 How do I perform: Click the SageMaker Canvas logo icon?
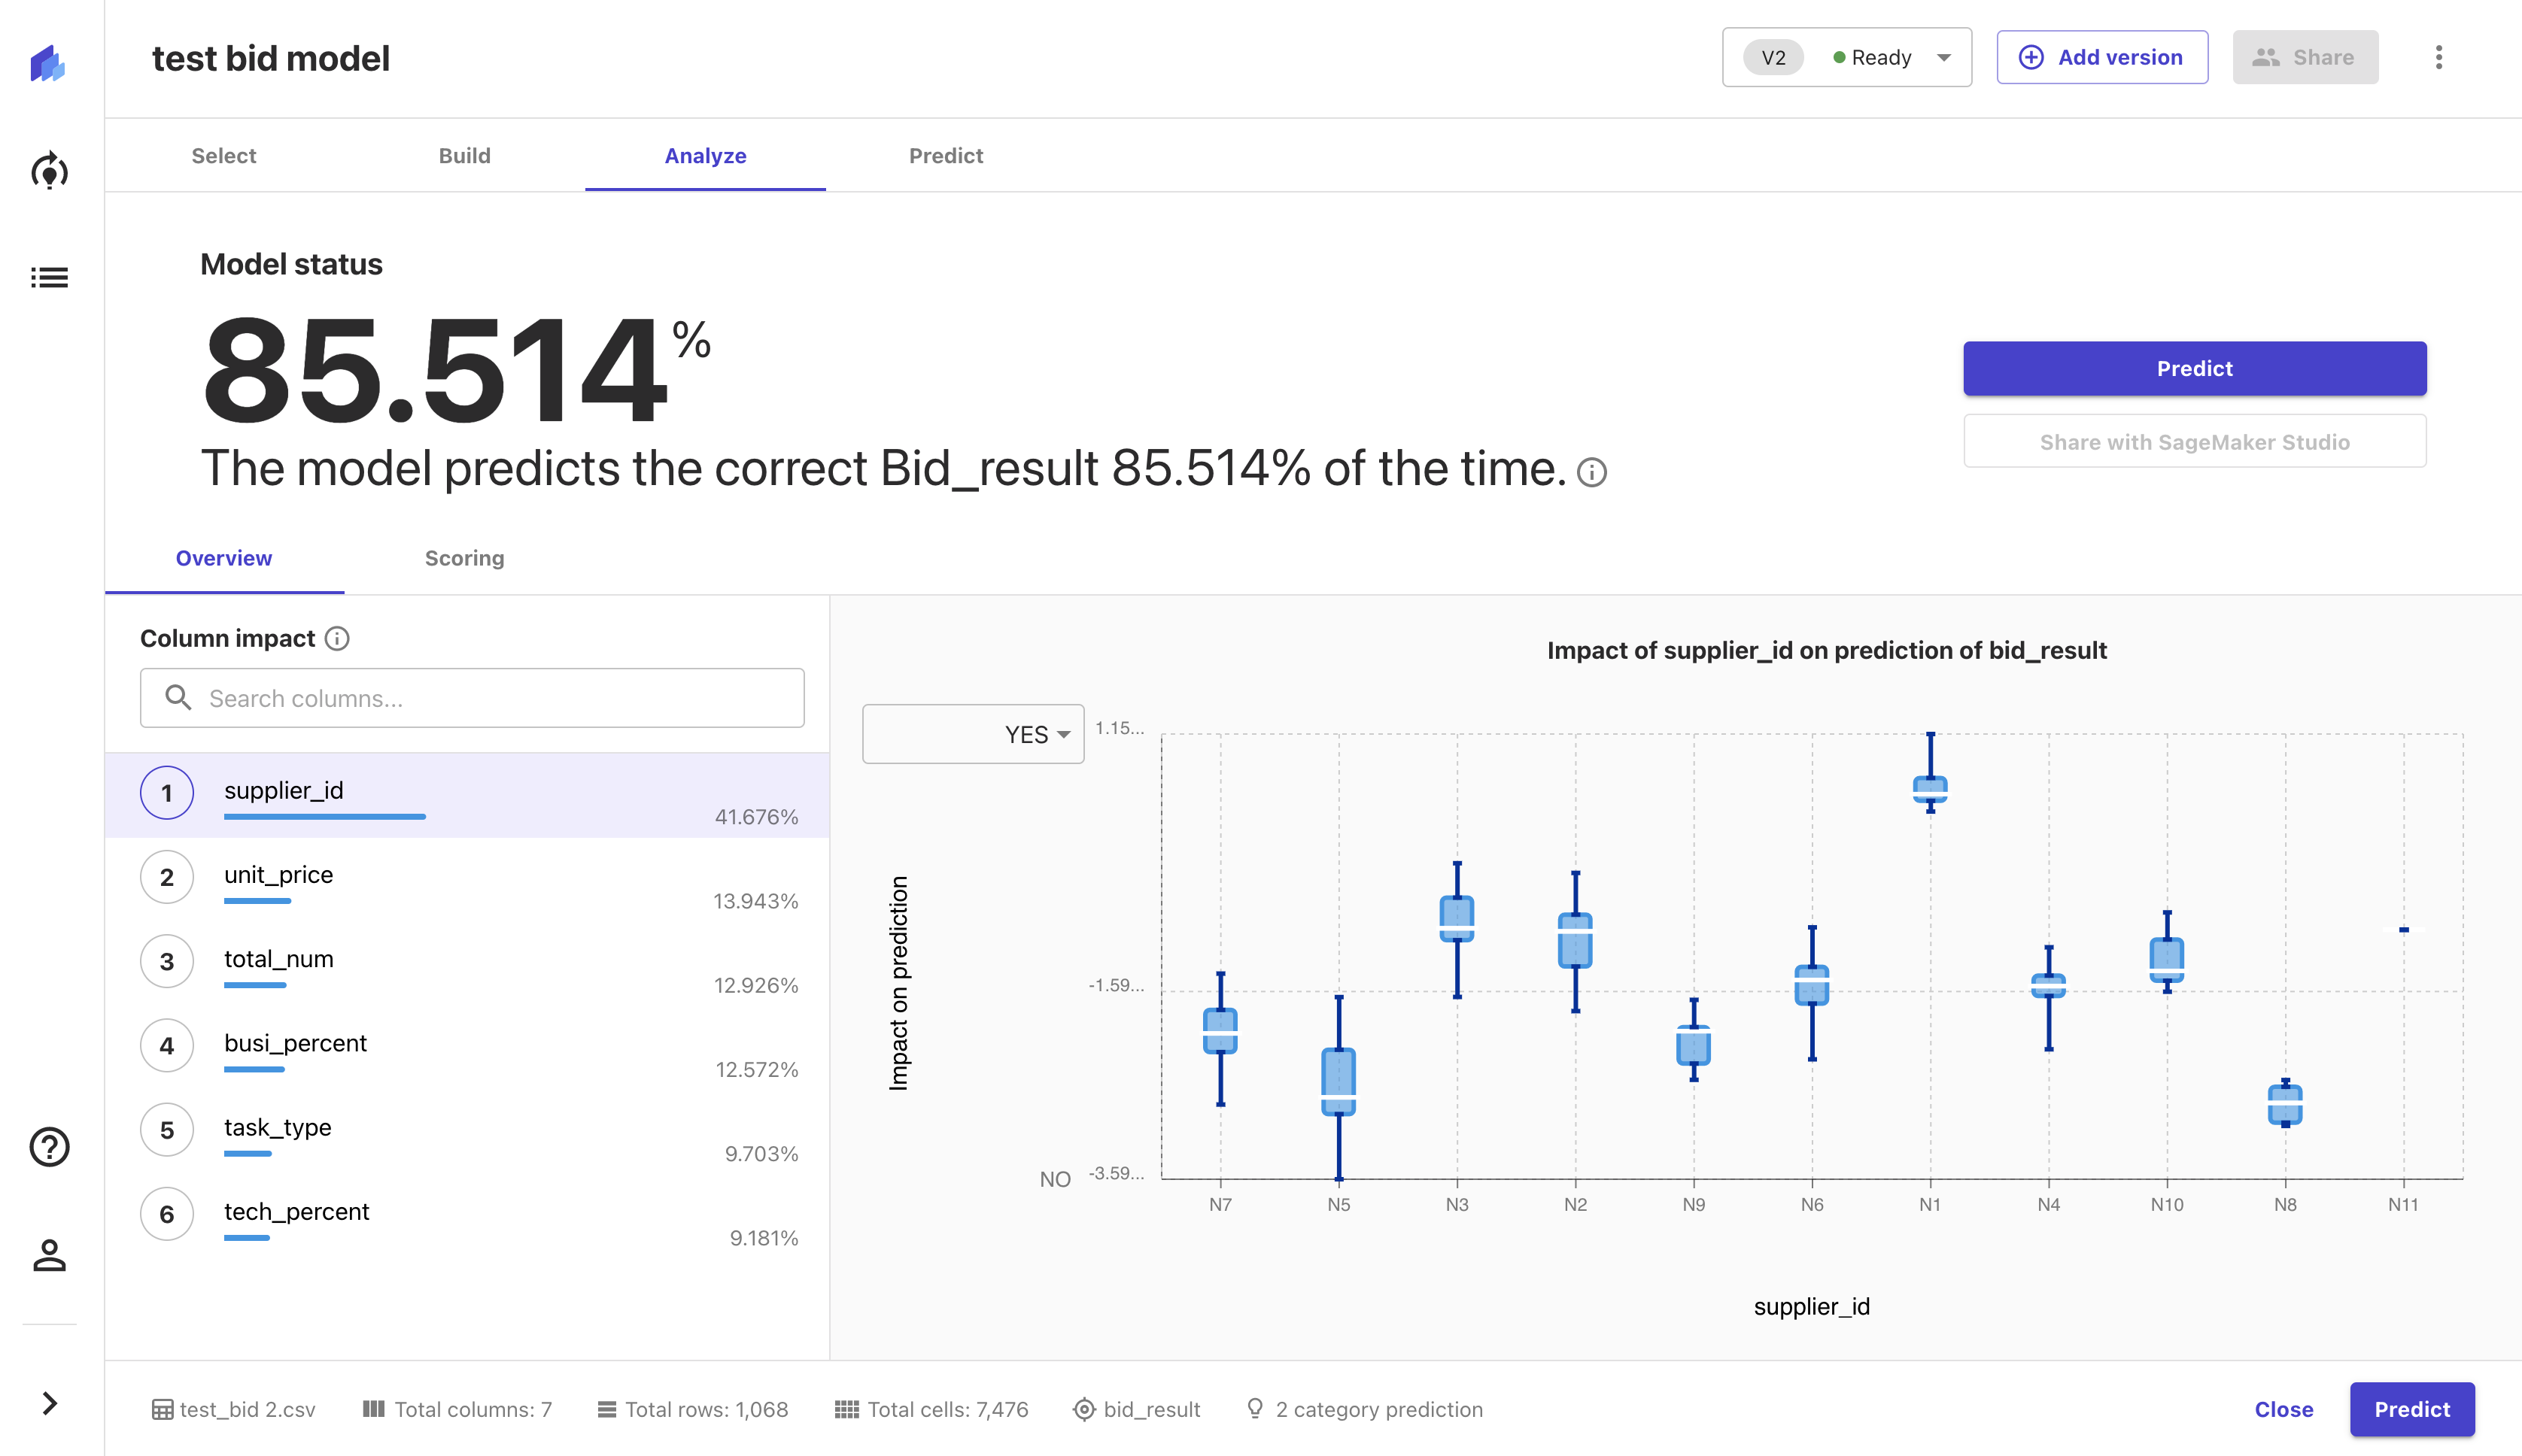pyautogui.click(x=48, y=64)
